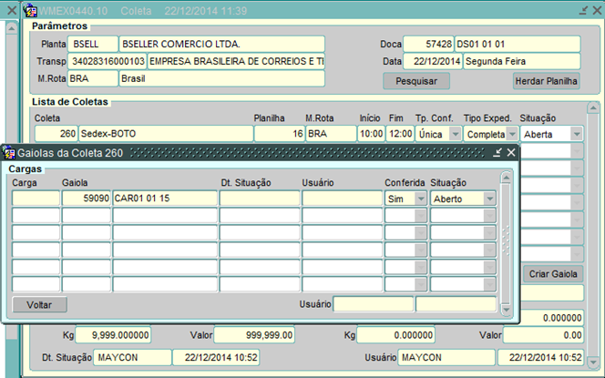This screenshot has height=378, width=605.
Task: Open the Tipo Exped. dropdown showing Completa
Action: pos(512,134)
